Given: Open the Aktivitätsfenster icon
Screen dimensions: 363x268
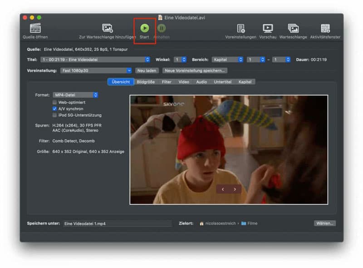Looking at the screenshot, I should (325, 28).
